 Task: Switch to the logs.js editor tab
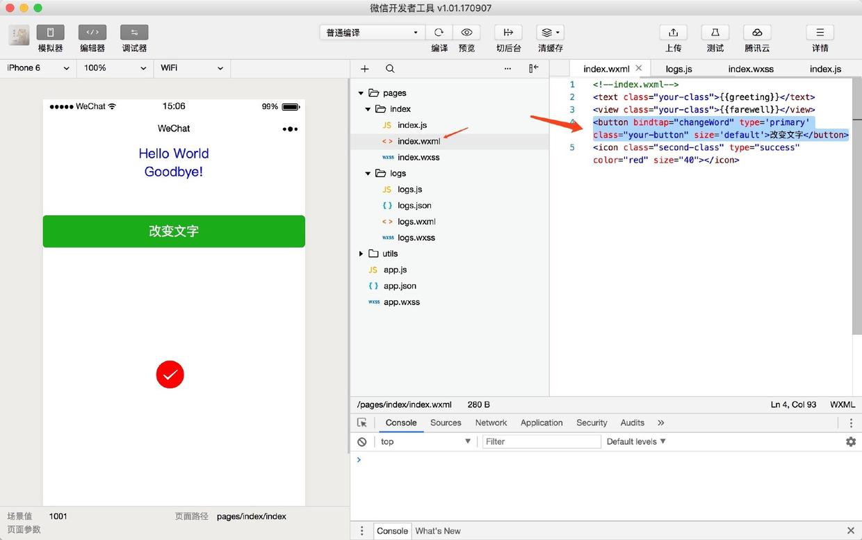click(678, 69)
